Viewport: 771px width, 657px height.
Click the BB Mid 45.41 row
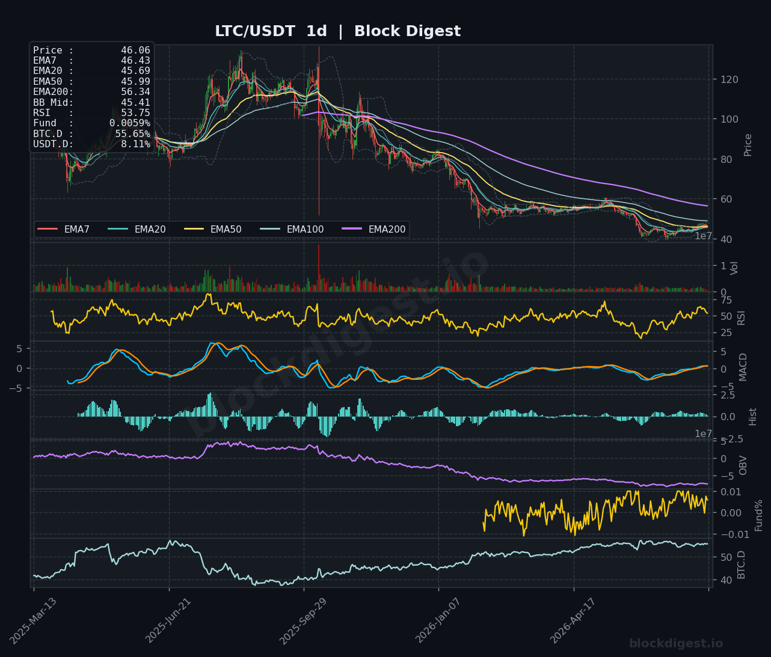pyautogui.click(x=91, y=103)
